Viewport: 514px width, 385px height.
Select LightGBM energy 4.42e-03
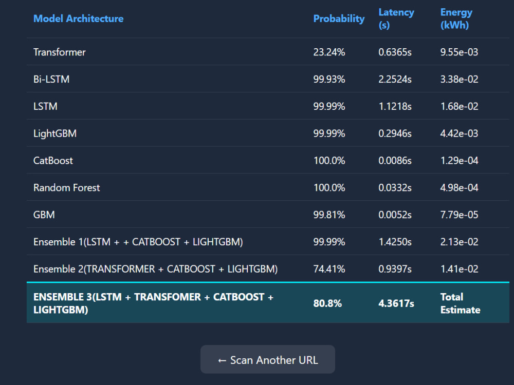(x=459, y=133)
